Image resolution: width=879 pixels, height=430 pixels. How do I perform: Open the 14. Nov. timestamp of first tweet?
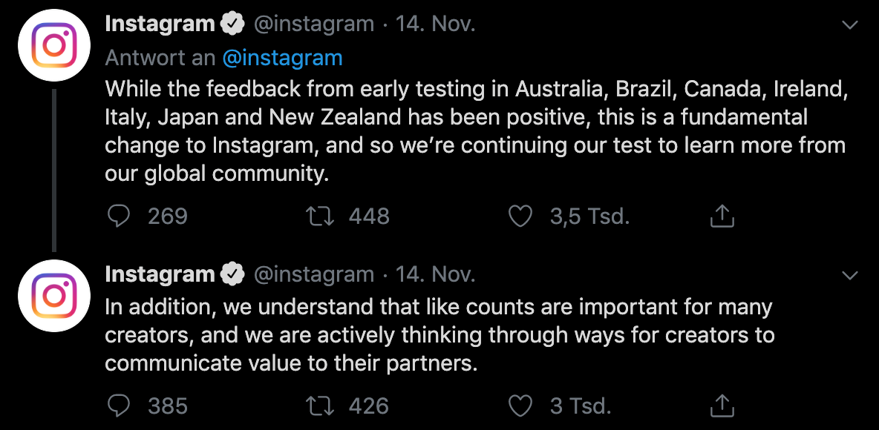[x=436, y=24]
